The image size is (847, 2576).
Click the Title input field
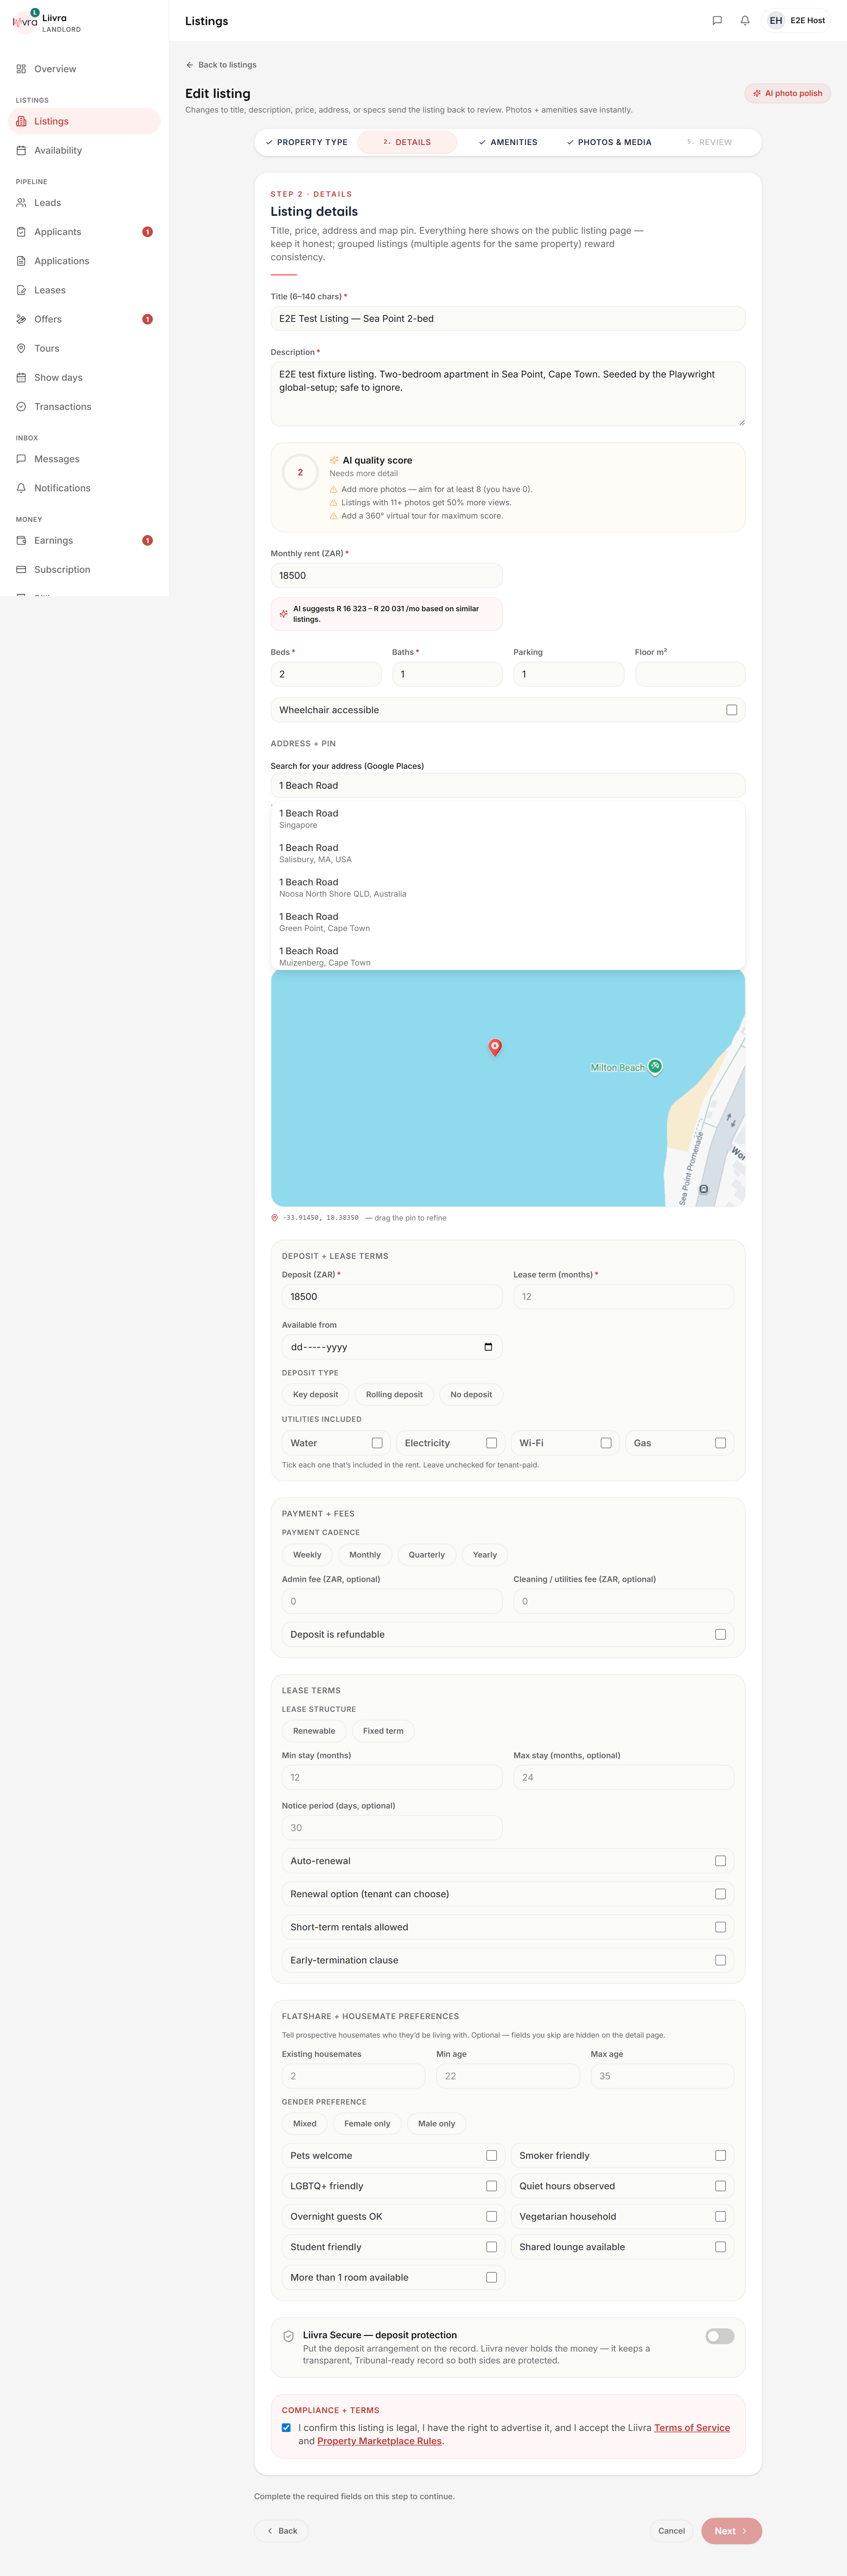tap(508, 319)
